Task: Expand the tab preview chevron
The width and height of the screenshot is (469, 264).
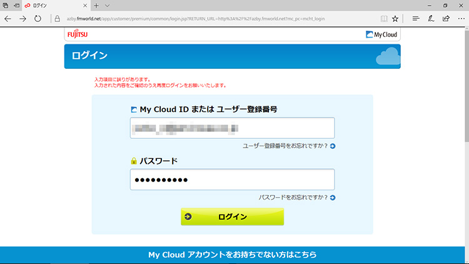Action: click(107, 5)
